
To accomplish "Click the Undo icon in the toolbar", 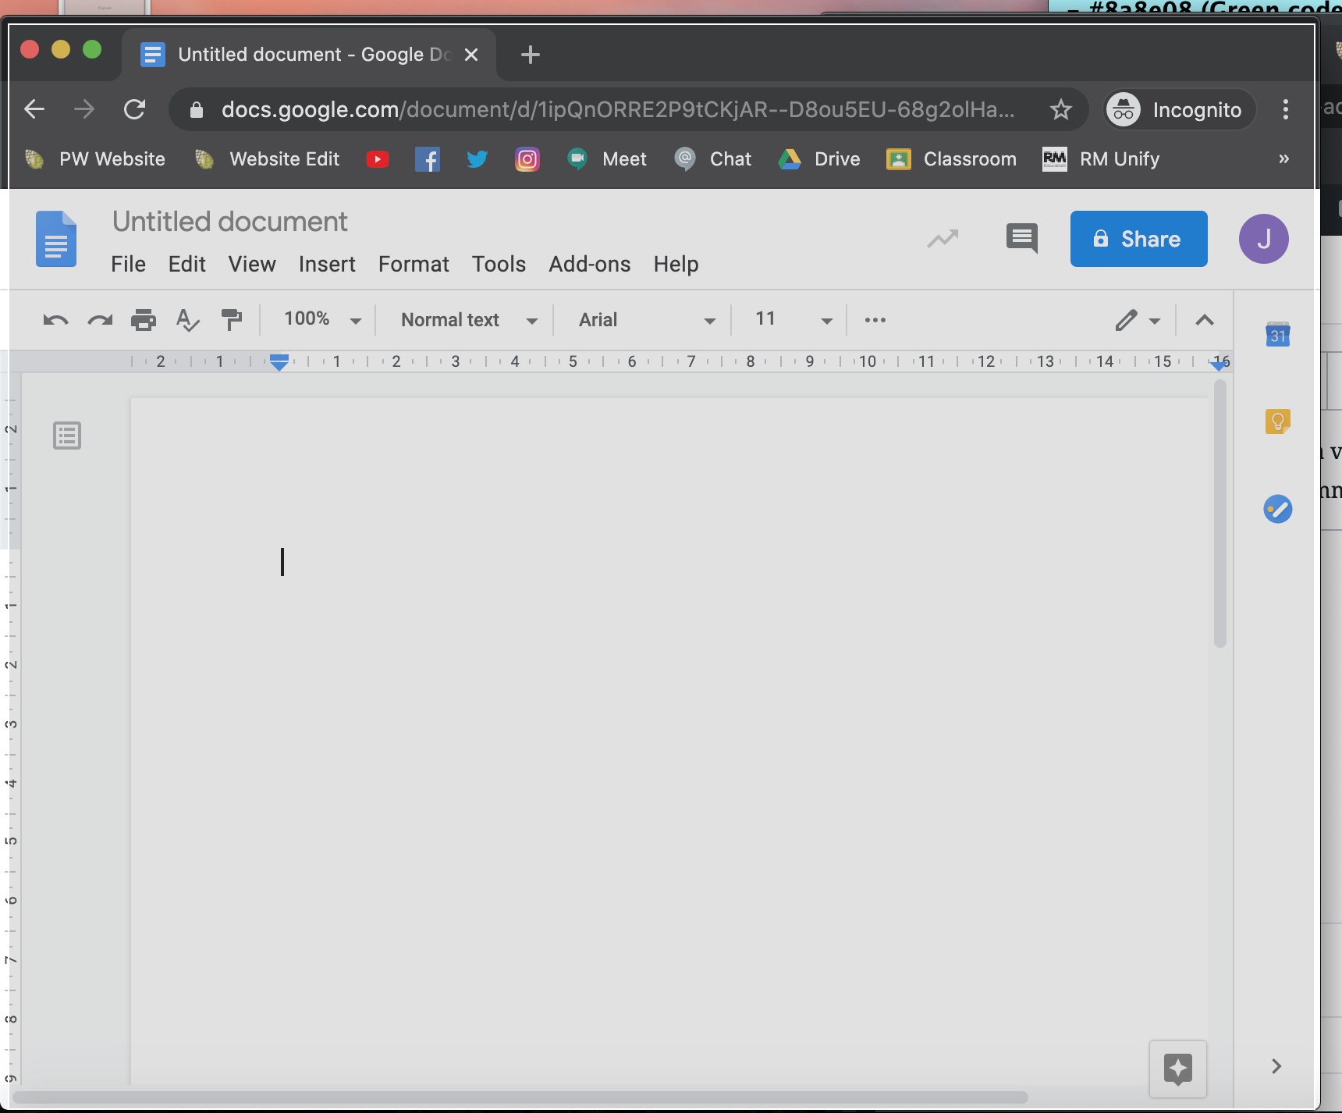I will coord(53,319).
